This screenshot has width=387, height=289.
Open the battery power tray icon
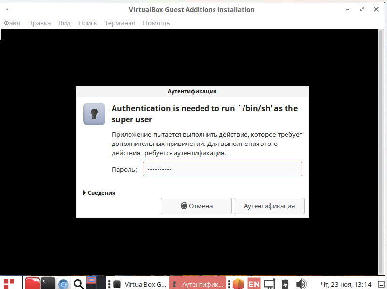[x=285, y=284]
